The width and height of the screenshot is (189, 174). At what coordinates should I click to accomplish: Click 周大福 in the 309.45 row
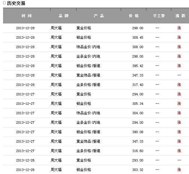click(x=56, y=37)
